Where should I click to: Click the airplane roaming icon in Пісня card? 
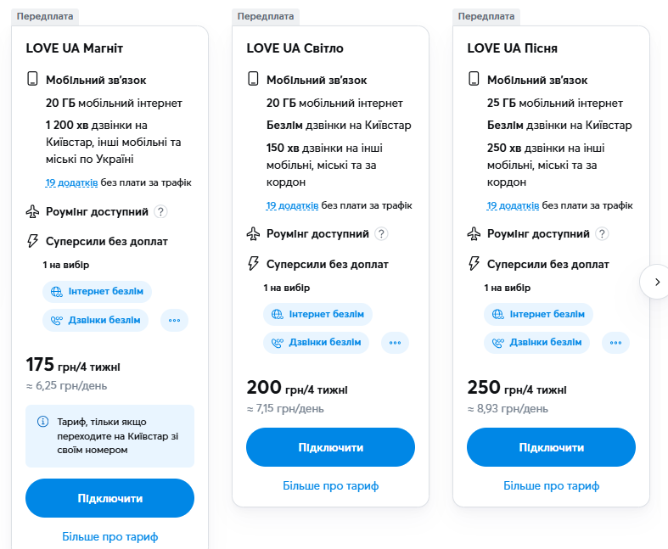(474, 233)
